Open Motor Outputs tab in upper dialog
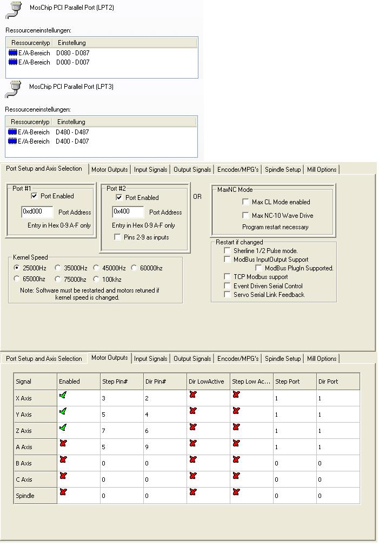 coord(109,170)
